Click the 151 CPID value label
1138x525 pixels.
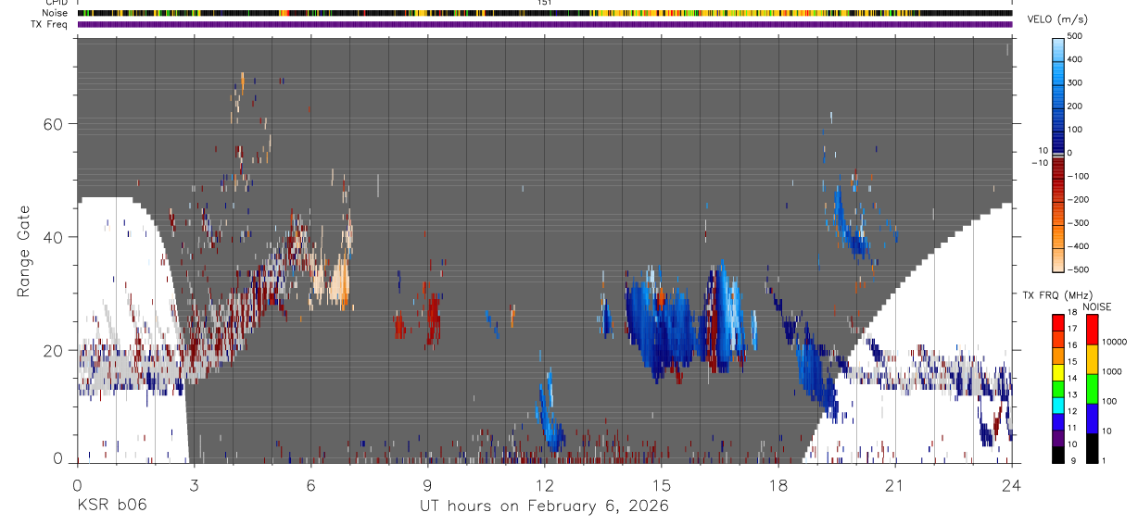544,3
